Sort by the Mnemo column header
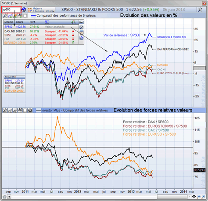 (9, 22)
